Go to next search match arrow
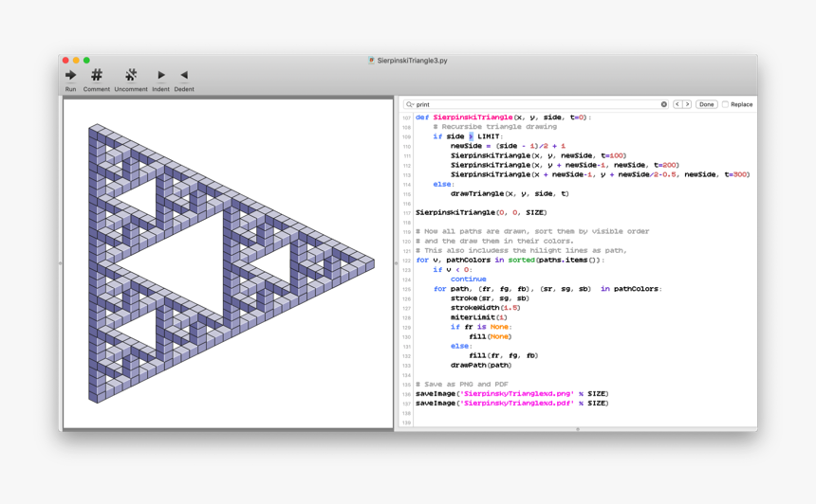The height and width of the screenshot is (504, 816). point(688,104)
